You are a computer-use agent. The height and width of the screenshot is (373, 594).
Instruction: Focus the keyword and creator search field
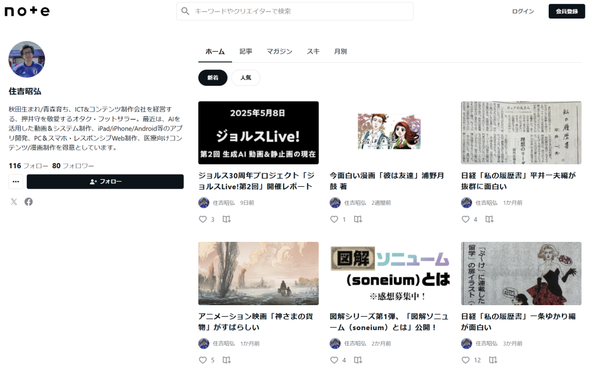point(302,11)
